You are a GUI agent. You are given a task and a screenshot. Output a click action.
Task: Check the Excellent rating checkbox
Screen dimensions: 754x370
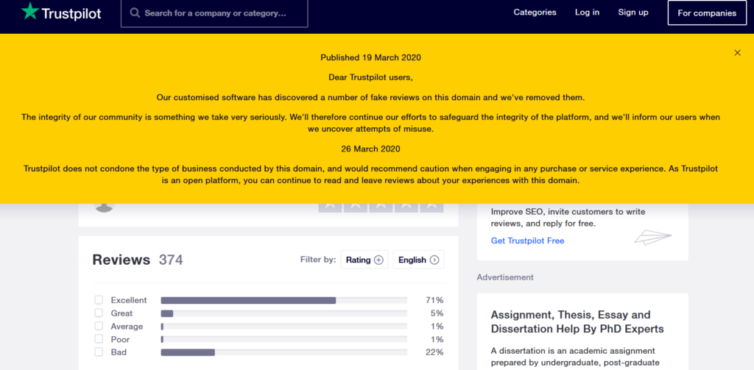[x=99, y=300]
